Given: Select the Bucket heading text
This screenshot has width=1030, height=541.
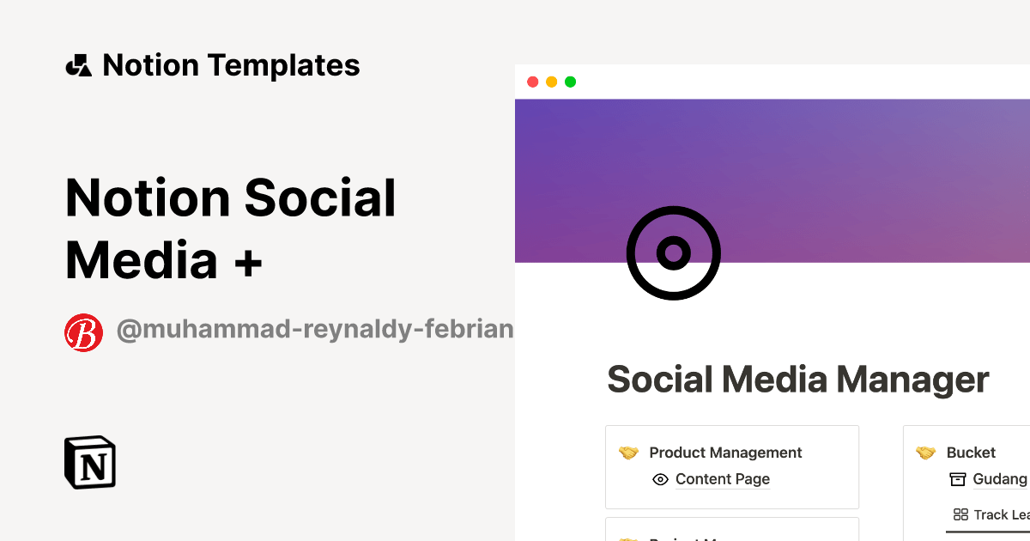Looking at the screenshot, I should (971, 453).
